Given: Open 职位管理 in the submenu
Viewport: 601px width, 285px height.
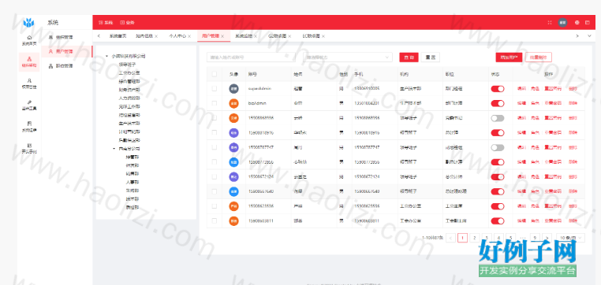Looking at the screenshot, I should [61, 66].
